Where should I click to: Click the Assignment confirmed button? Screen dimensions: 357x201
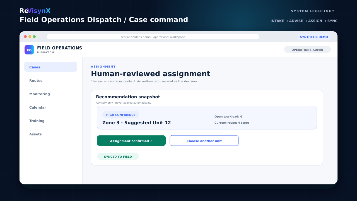click(131, 141)
